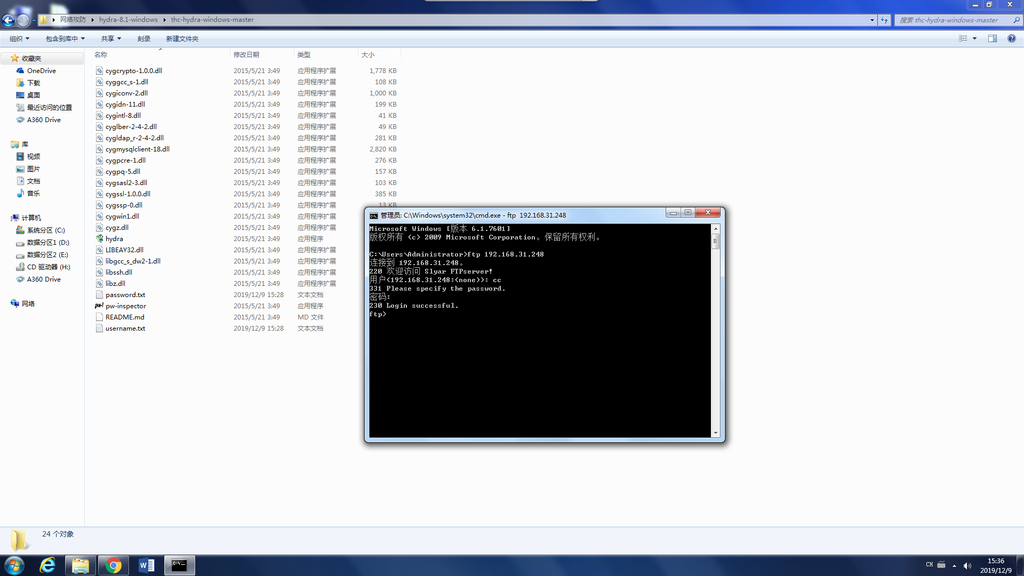Select 系统分区 (C:) in the navigation pane

tap(45, 230)
